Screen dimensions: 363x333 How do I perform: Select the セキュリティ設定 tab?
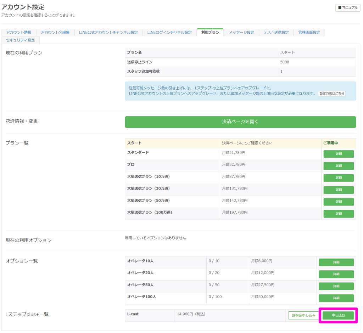click(21, 40)
